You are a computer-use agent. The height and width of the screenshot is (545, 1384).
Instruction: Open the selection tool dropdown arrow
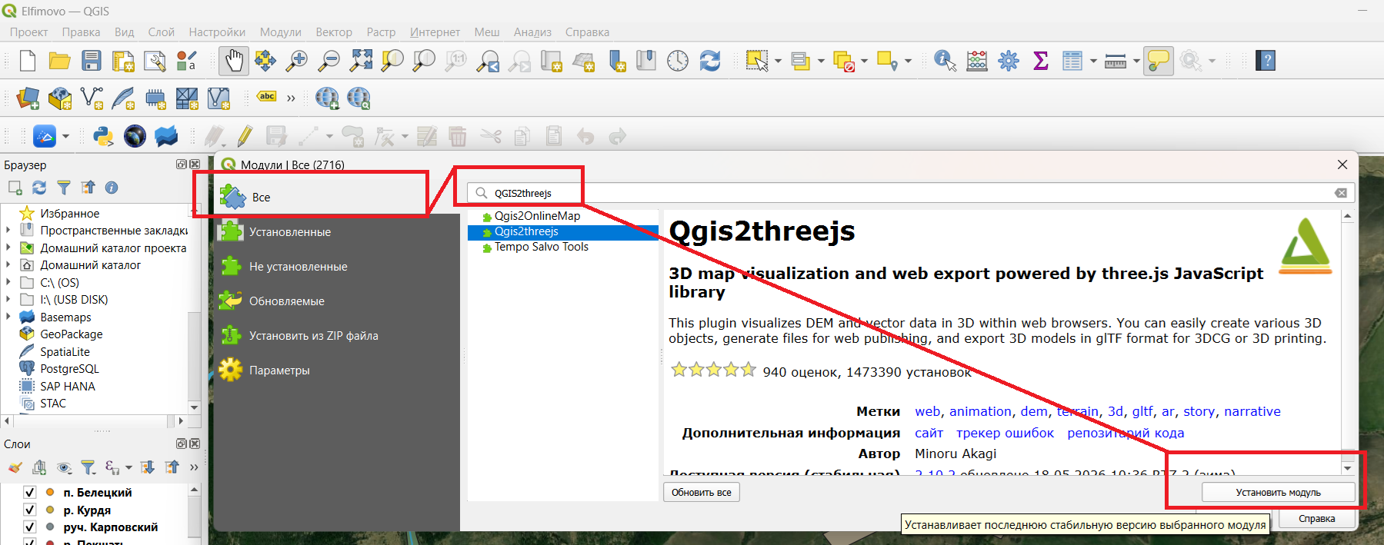click(x=778, y=61)
